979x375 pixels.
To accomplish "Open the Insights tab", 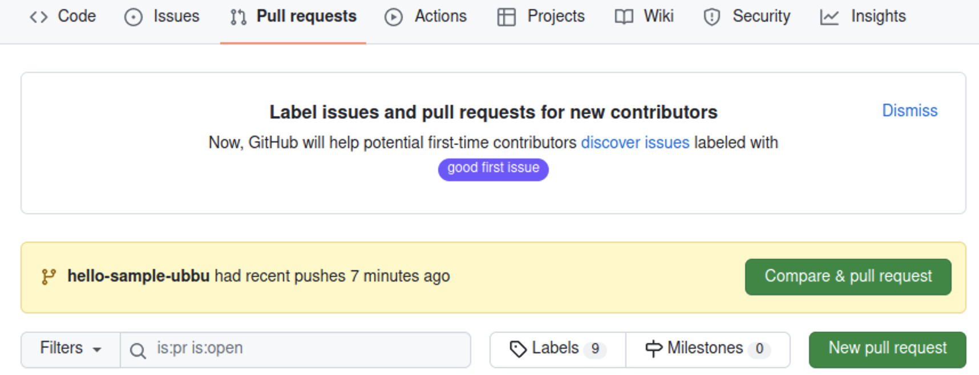I will [x=877, y=17].
